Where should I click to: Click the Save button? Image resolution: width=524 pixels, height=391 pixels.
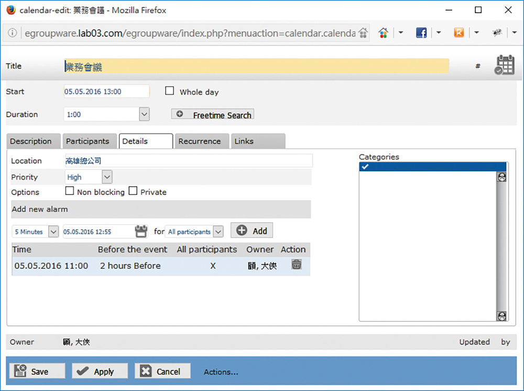point(37,371)
